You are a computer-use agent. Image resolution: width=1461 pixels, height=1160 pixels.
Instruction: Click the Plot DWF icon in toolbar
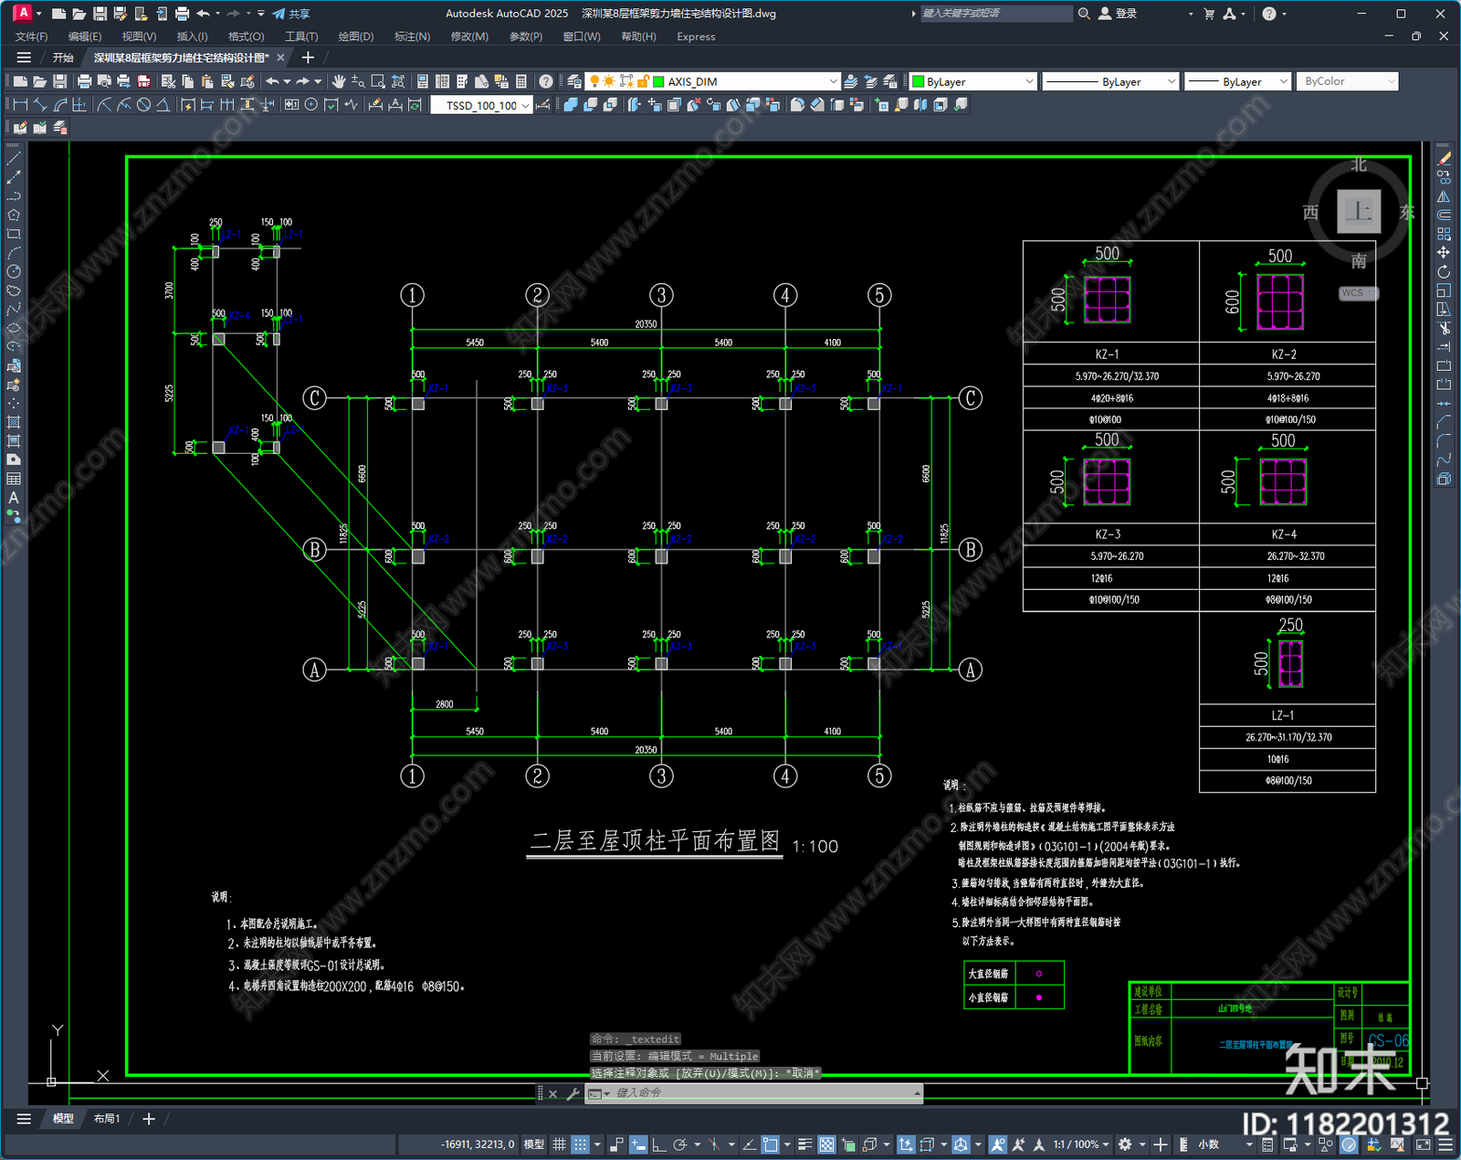143,81
